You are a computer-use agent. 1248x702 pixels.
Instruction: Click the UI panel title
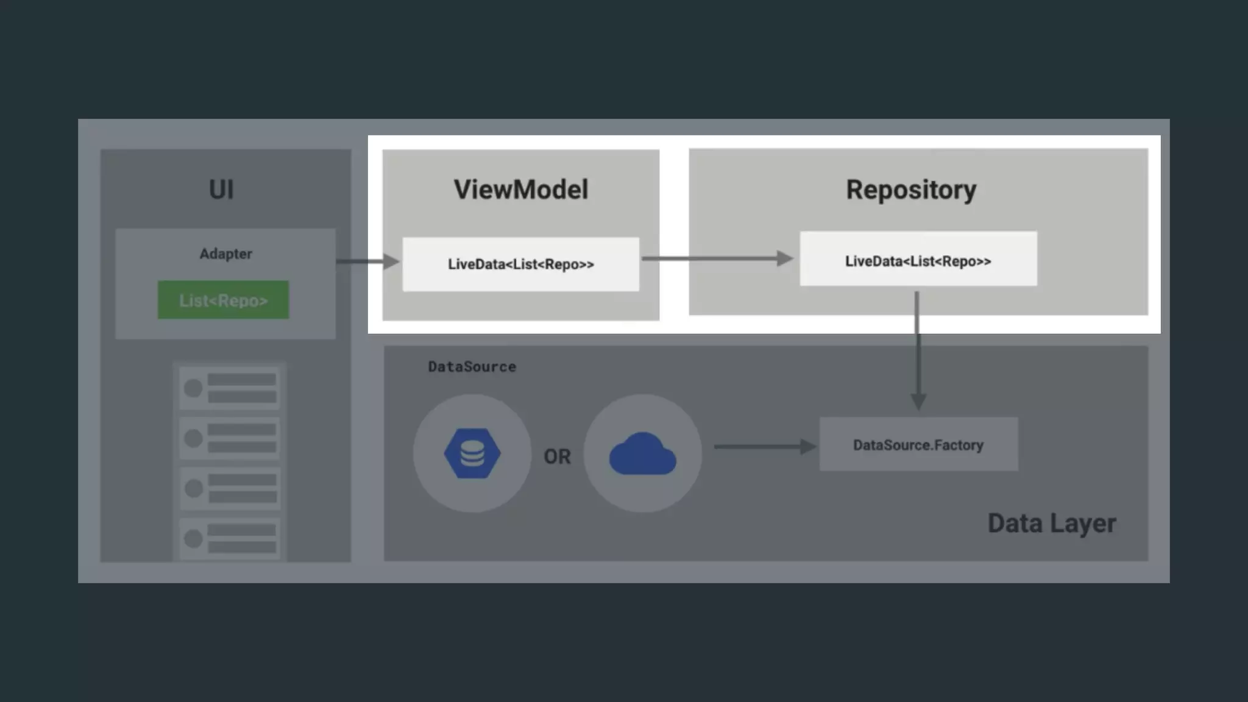click(x=221, y=190)
